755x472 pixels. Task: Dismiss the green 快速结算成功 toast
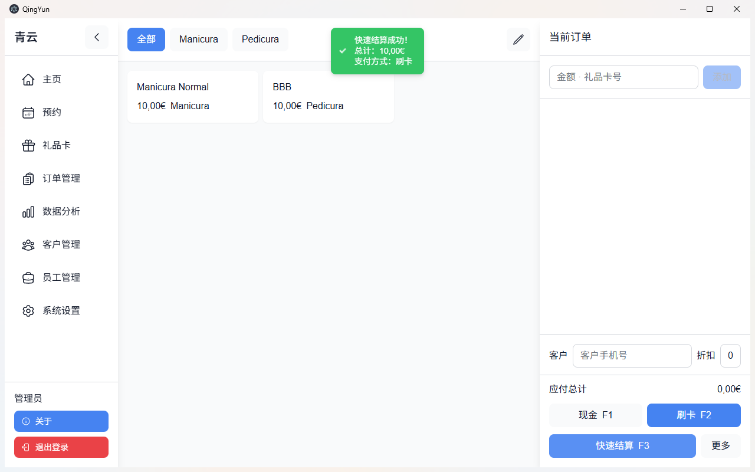377,51
